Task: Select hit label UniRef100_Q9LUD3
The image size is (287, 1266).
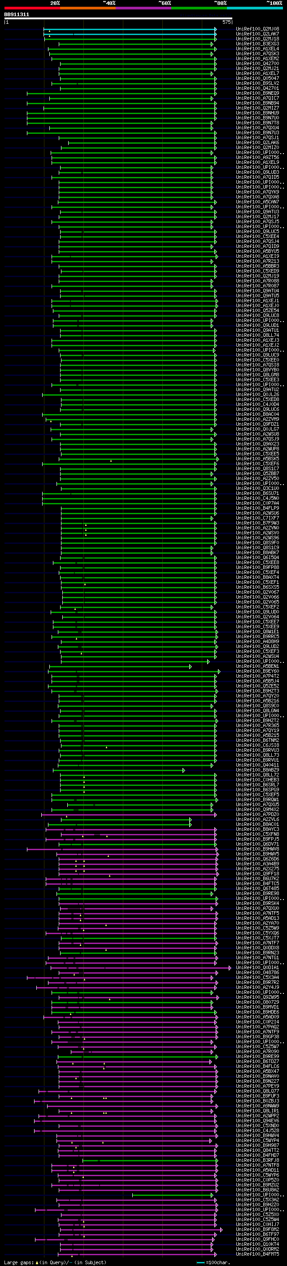Action: (257, 172)
